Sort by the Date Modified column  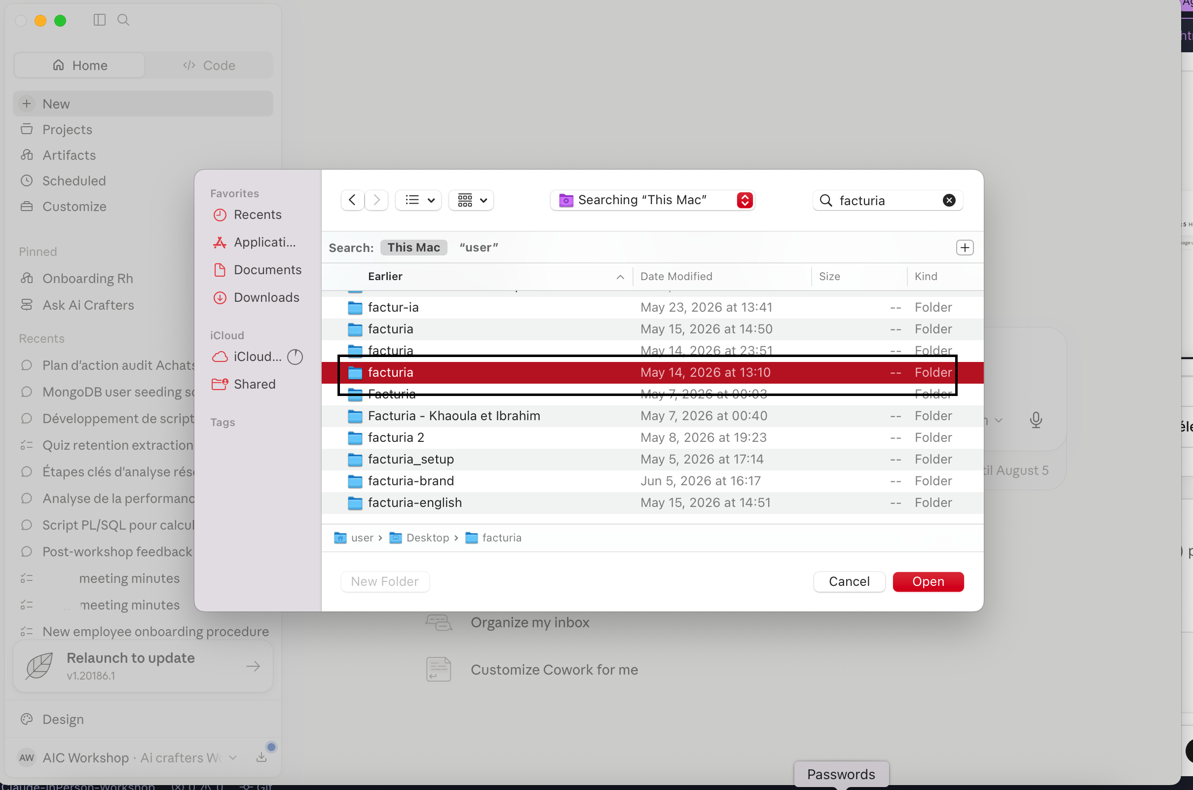[722, 276]
